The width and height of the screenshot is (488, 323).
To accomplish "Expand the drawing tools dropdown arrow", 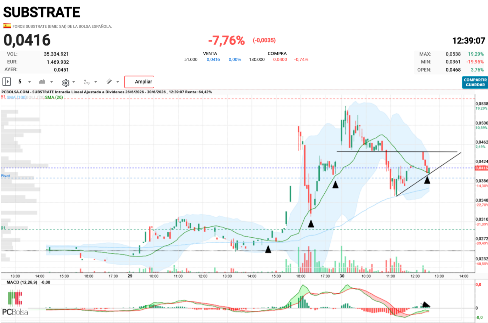I will [118, 82].
